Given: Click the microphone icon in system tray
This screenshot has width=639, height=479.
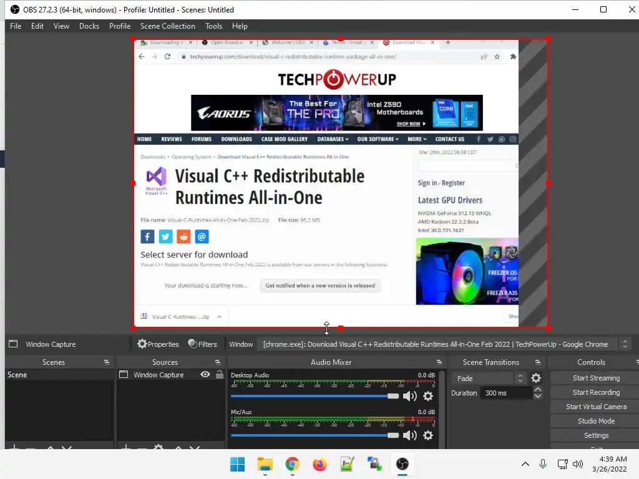Looking at the screenshot, I should click(543, 464).
